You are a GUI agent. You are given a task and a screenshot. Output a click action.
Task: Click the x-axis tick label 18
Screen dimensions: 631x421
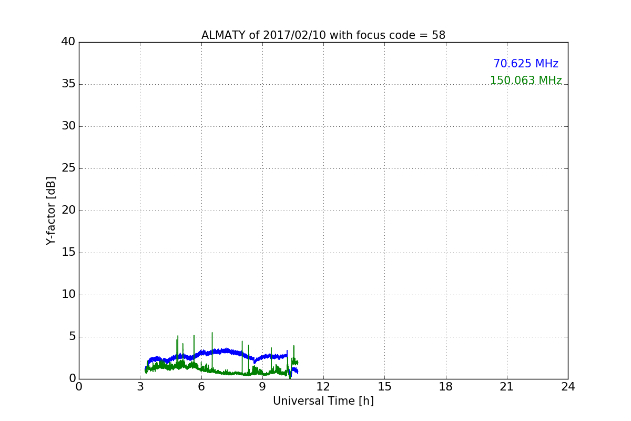[x=446, y=387]
